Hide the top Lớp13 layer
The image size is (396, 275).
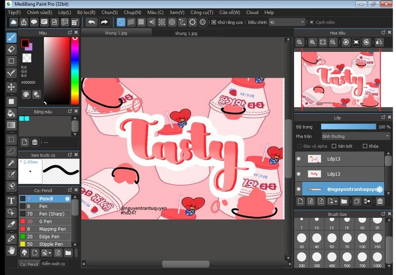[299, 159]
